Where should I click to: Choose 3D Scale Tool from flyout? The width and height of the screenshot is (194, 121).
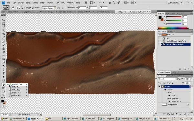(x=17, y=96)
